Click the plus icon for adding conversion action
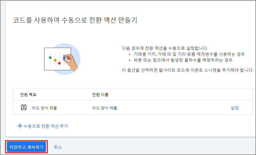The image size is (256, 155). 20,126
